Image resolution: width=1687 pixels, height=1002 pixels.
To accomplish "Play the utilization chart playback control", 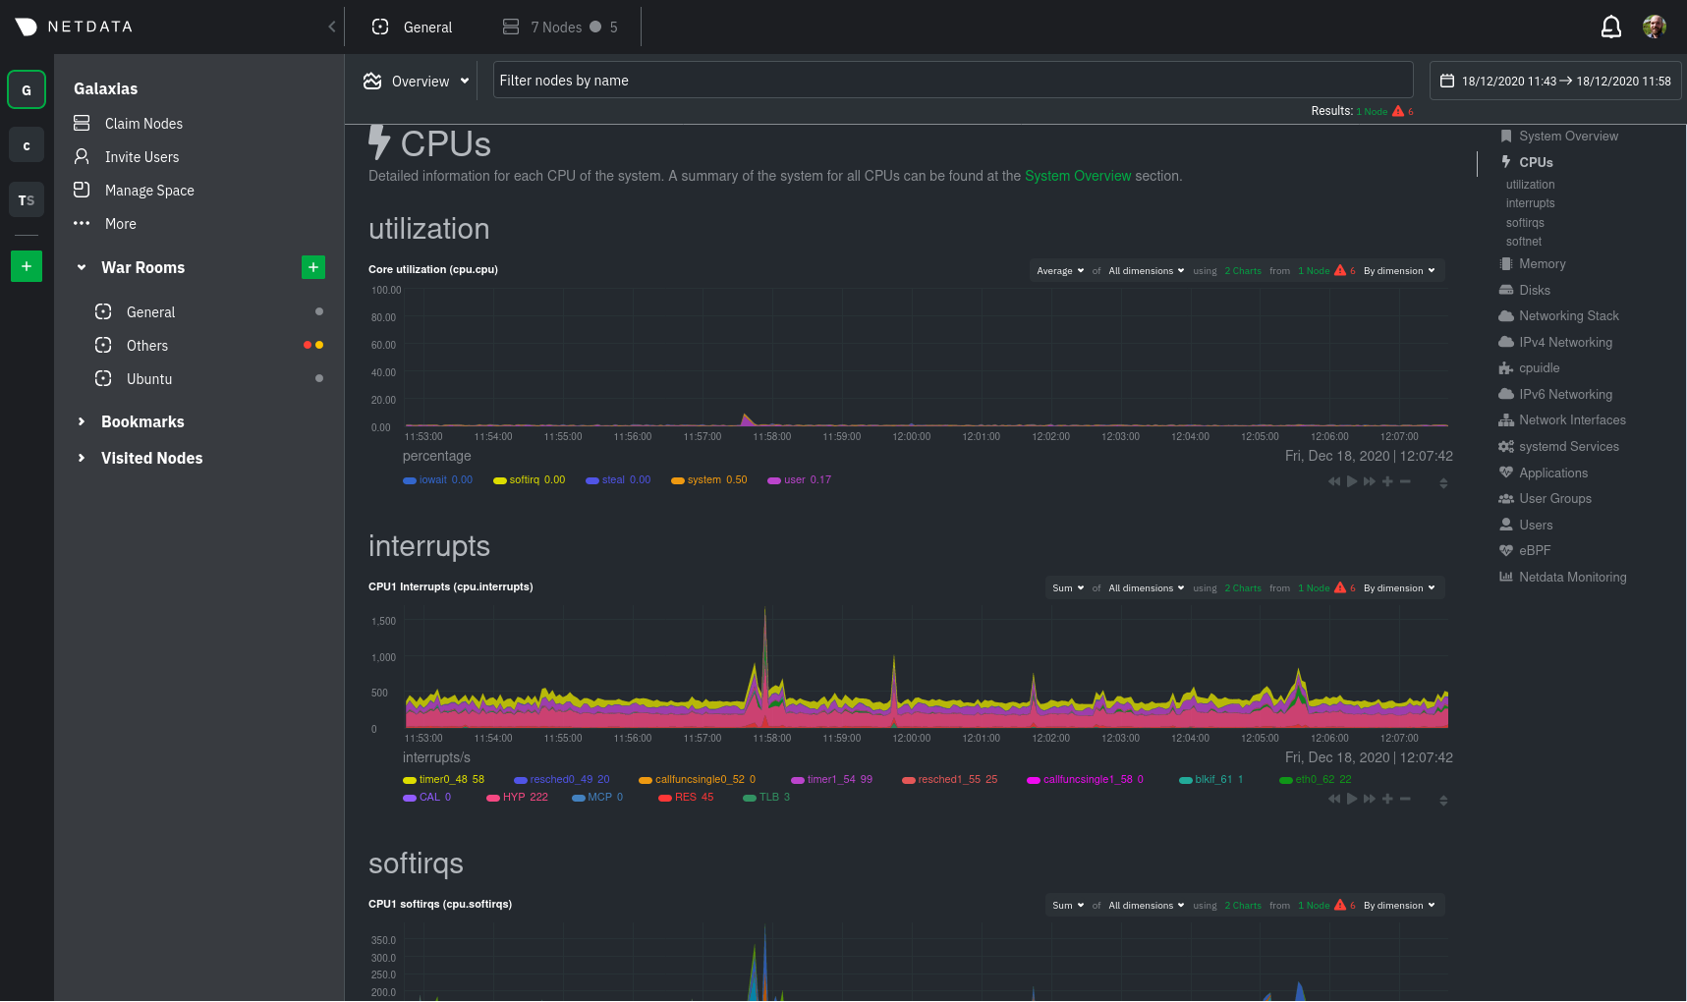I will point(1352,481).
